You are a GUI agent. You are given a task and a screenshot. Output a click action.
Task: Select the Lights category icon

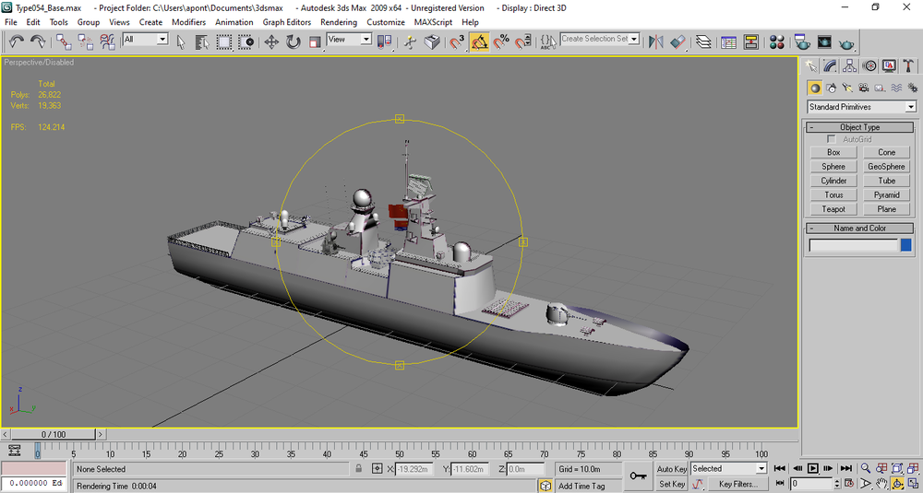pyautogui.click(x=847, y=88)
